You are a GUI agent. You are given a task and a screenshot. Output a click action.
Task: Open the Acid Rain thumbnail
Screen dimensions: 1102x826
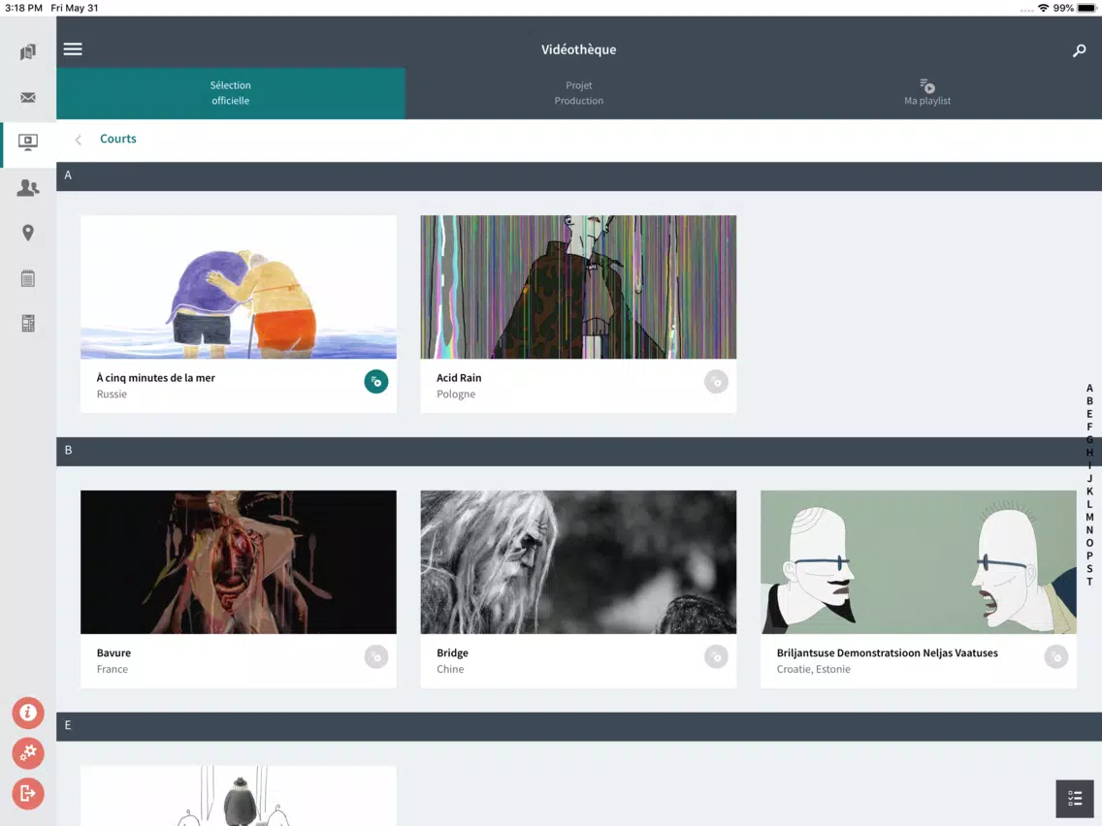578,287
